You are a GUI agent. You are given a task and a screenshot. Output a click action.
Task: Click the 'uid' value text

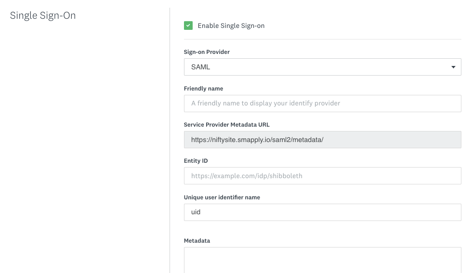click(x=196, y=212)
